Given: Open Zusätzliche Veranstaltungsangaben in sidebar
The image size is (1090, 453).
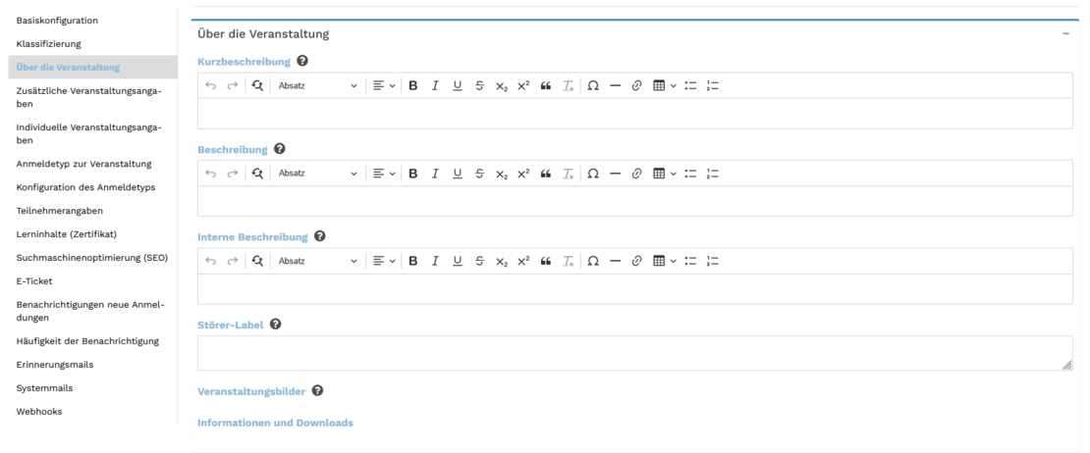Looking at the screenshot, I should [x=89, y=98].
